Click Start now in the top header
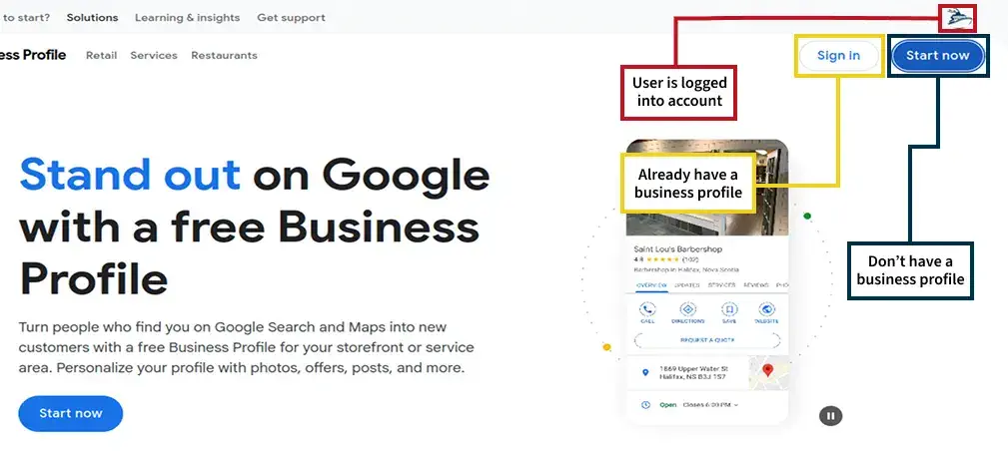Image resolution: width=1008 pixels, height=460 pixels. click(937, 56)
